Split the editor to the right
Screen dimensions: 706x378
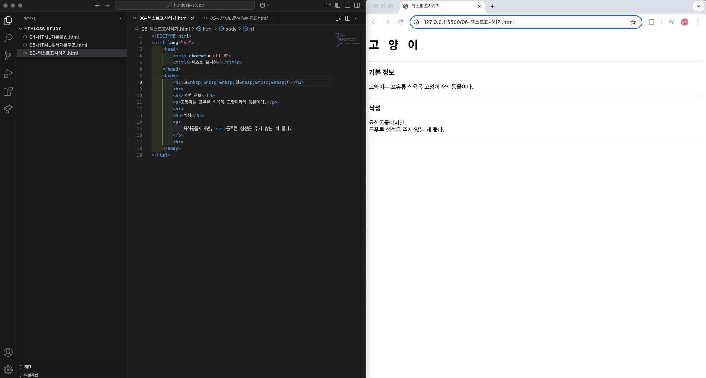tap(347, 18)
